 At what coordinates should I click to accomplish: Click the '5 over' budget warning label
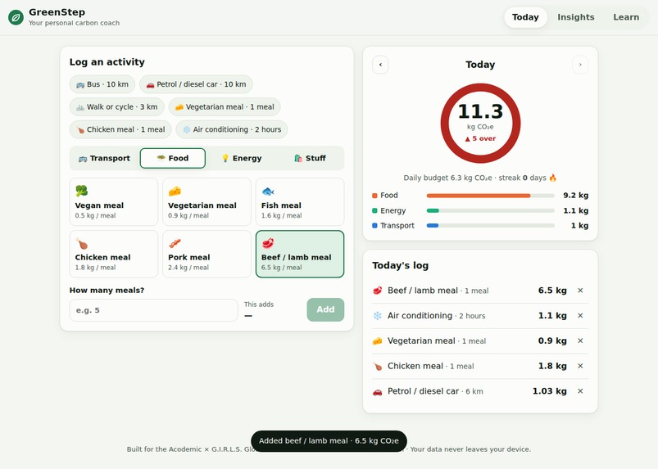click(x=480, y=138)
